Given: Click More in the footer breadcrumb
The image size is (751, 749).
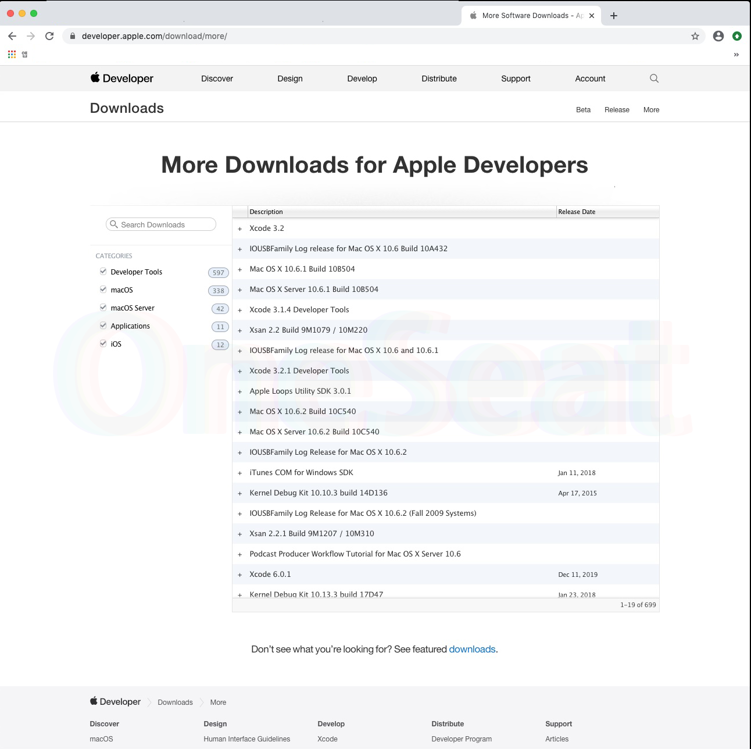Looking at the screenshot, I should [x=218, y=702].
